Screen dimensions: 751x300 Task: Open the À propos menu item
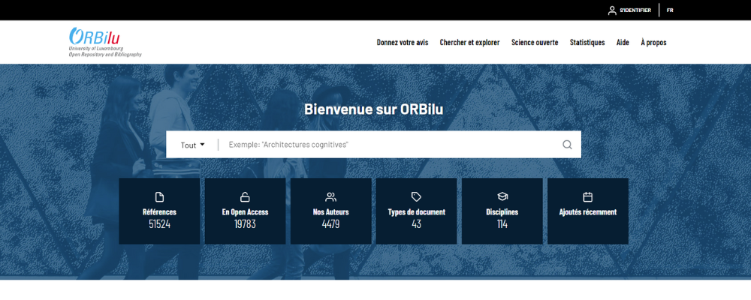point(653,42)
